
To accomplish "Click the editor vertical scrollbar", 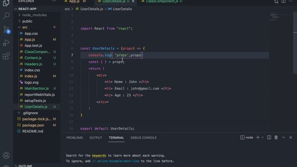I will tap(295, 43).
